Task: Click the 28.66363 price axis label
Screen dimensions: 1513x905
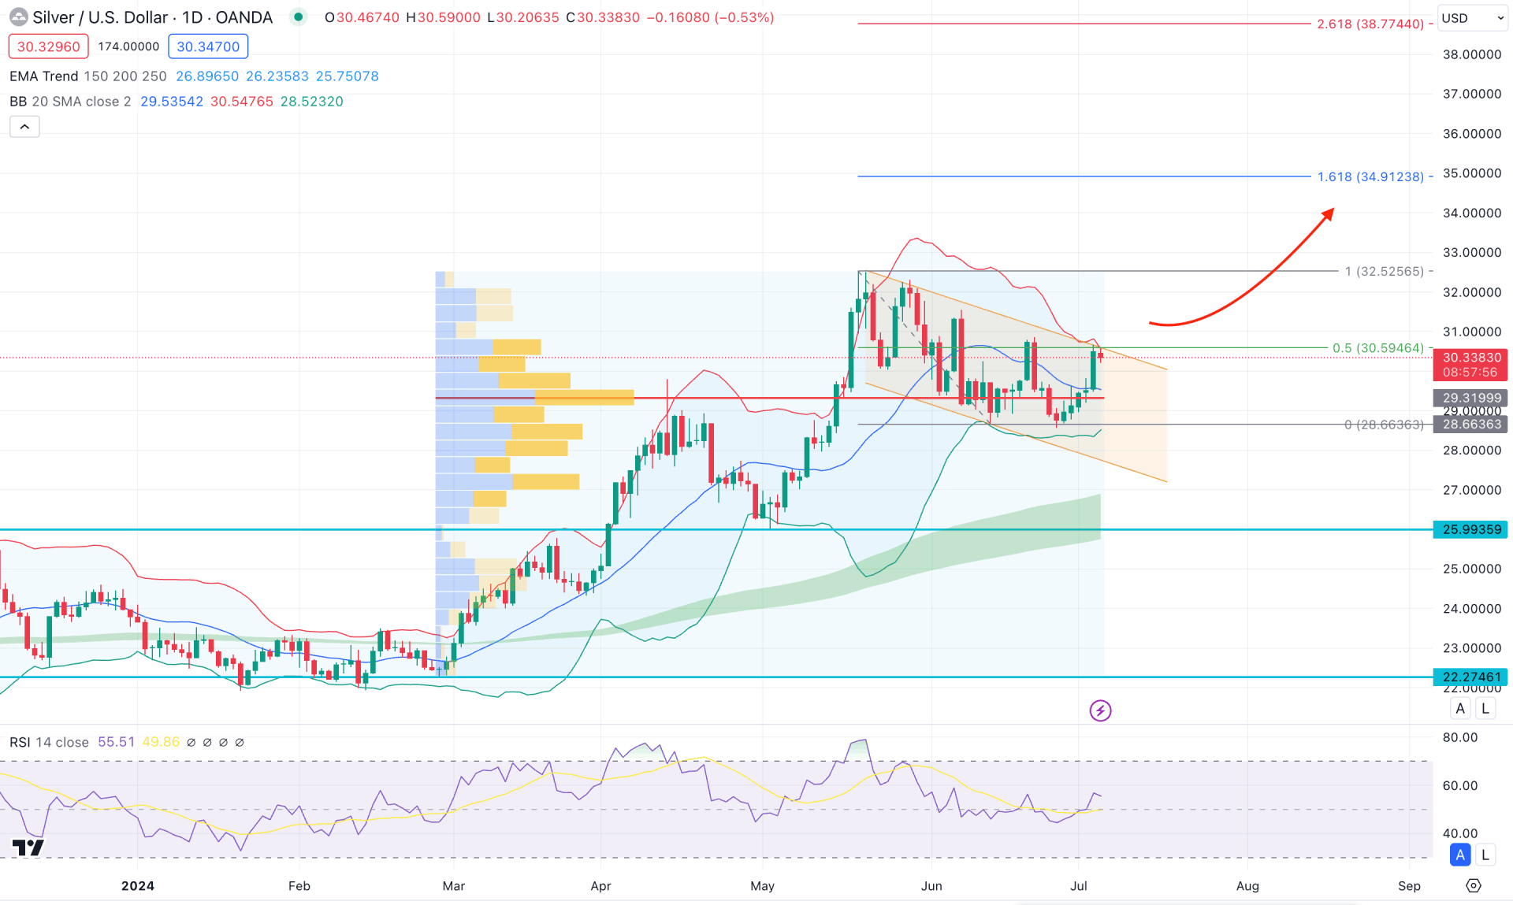Action: (1470, 425)
